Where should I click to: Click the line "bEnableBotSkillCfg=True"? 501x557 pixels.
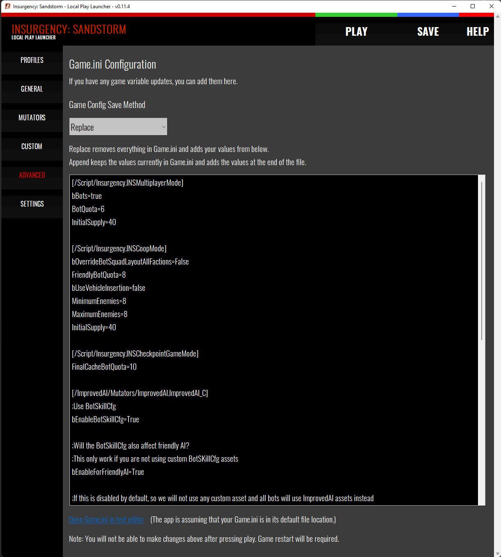click(106, 419)
